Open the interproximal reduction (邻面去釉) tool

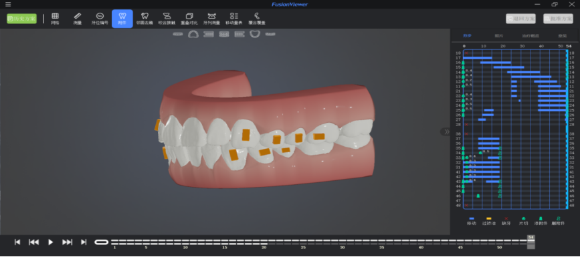[x=144, y=19]
